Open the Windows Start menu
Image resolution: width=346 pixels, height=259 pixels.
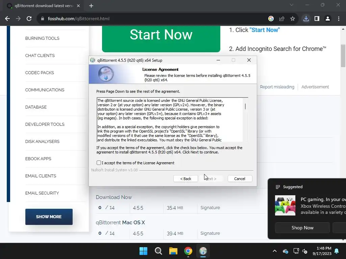[143, 251]
